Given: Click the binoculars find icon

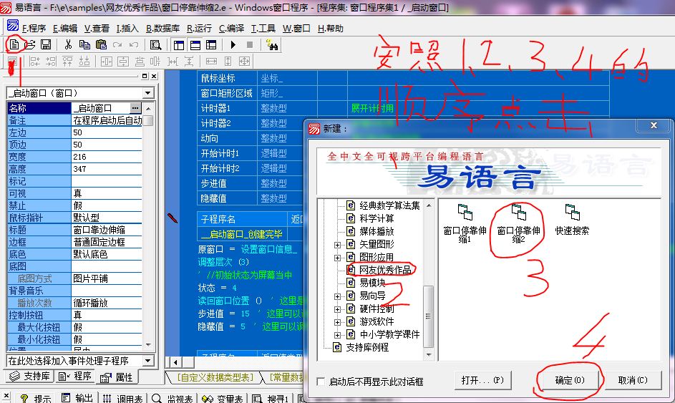Looking at the screenshot, I should coord(272,44).
